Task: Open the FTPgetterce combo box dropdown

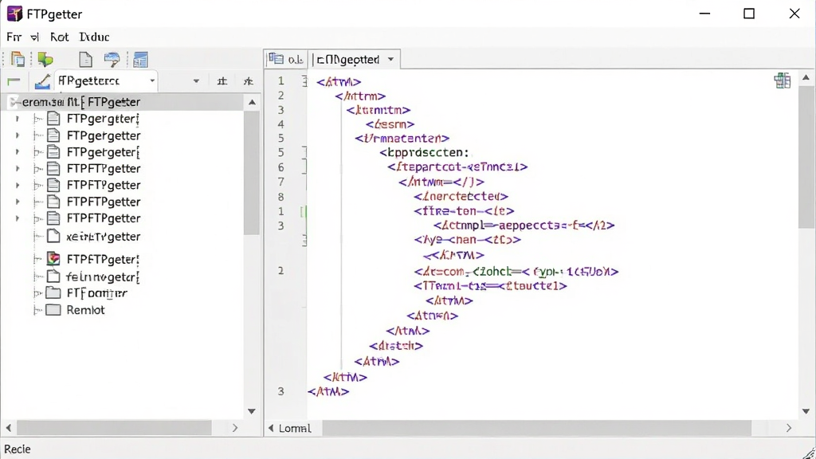Action: [x=152, y=81]
